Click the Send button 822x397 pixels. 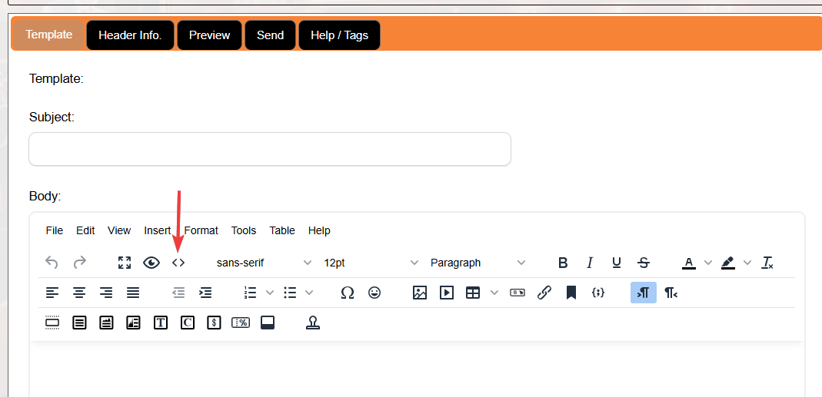click(x=270, y=35)
